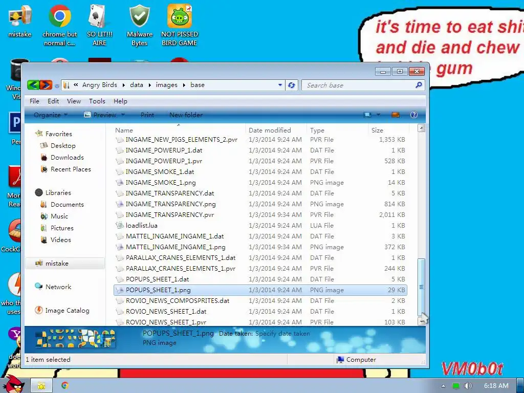
Task: Click the POPUPS_SHEET_1.png preview thumbnail
Action: [x=75, y=339]
